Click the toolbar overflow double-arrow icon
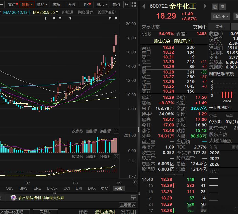Viewport: 238px width, 214px height. [x=127, y=5]
